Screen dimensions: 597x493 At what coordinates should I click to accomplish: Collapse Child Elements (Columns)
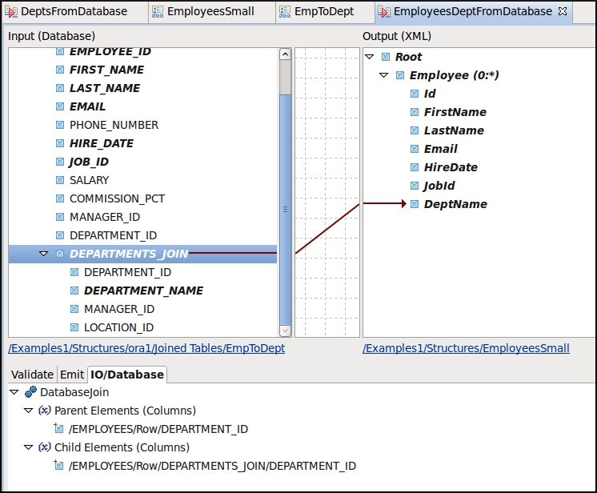click(29, 447)
